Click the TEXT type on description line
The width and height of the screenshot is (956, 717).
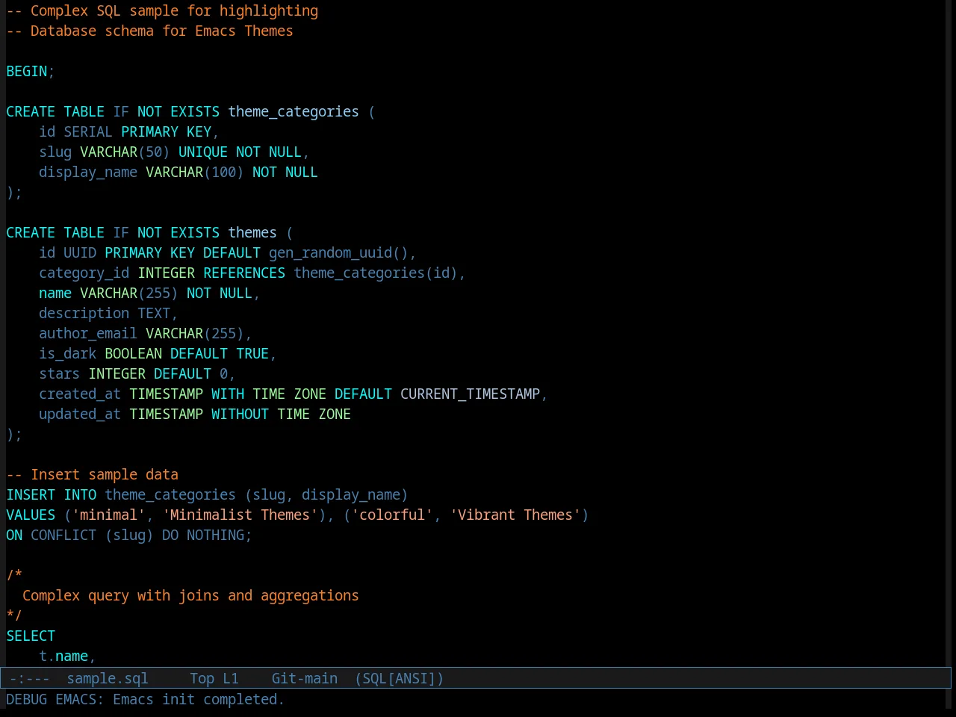(x=154, y=313)
